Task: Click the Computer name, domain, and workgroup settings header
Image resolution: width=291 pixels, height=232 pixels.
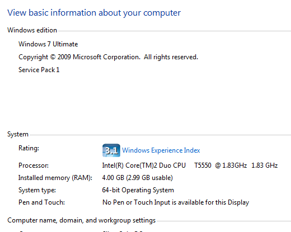Action: [x=82, y=220]
